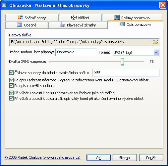Open folder browse icon for data folder
The height and width of the screenshot is (166, 168).
pyautogui.click(x=155, y=42)
